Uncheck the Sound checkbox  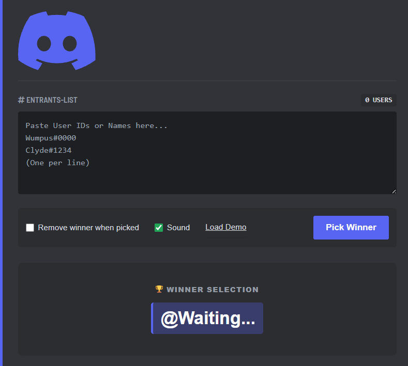click(159, 228)
